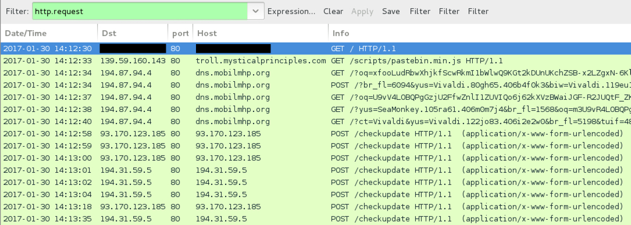Select the troll.mysticalprinciples.com pastebin.min.js request row

pos(315,61)
